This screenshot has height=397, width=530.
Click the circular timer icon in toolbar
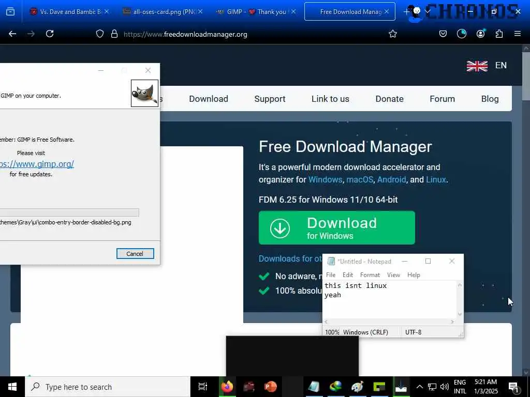click(x=461, y=34)
